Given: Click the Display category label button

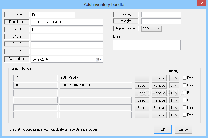Looking at the screenshot, I should (x=126, y=28).
